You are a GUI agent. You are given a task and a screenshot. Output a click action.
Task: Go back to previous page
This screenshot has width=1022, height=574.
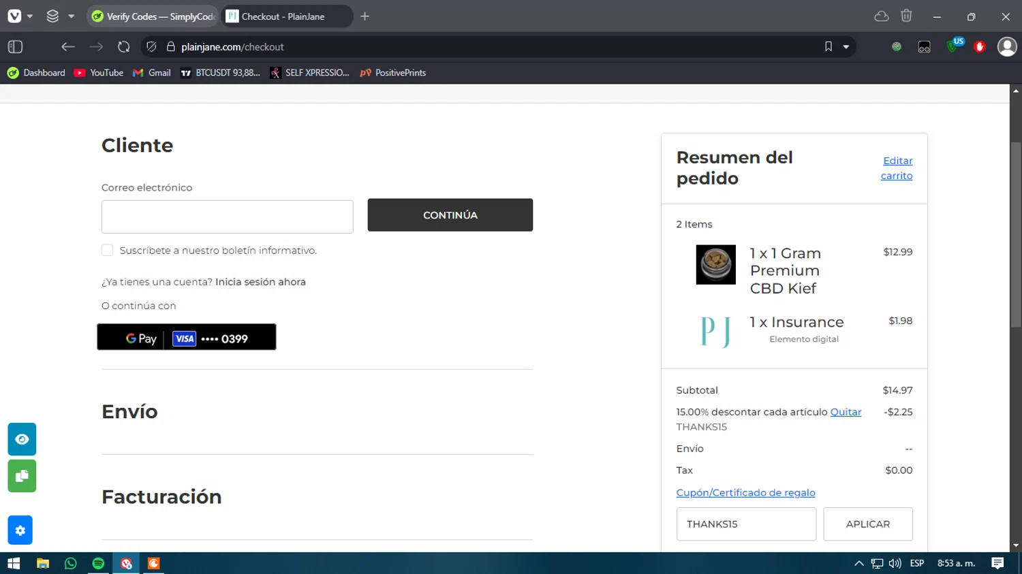[x=67, y=47]
